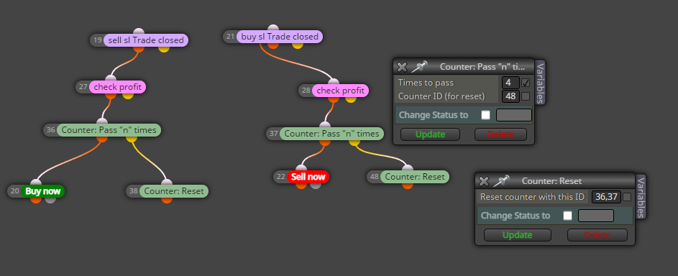Select 'check profit' node 28

(x=340, y=91)
